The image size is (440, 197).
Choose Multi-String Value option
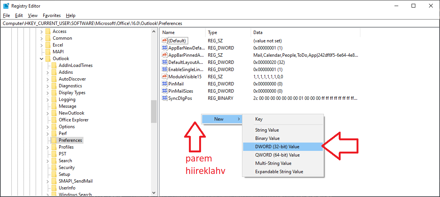(x=283, y=163)
